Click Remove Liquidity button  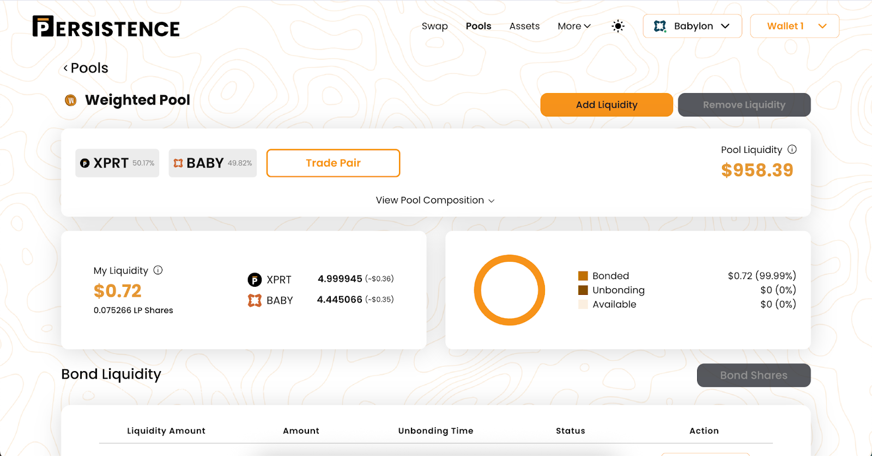[744, 104]
